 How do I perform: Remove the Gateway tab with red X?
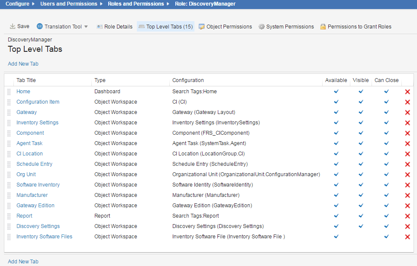click(x=407, y=112)
